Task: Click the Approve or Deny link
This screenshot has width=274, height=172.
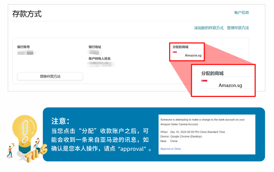Action: click(171, 149)
